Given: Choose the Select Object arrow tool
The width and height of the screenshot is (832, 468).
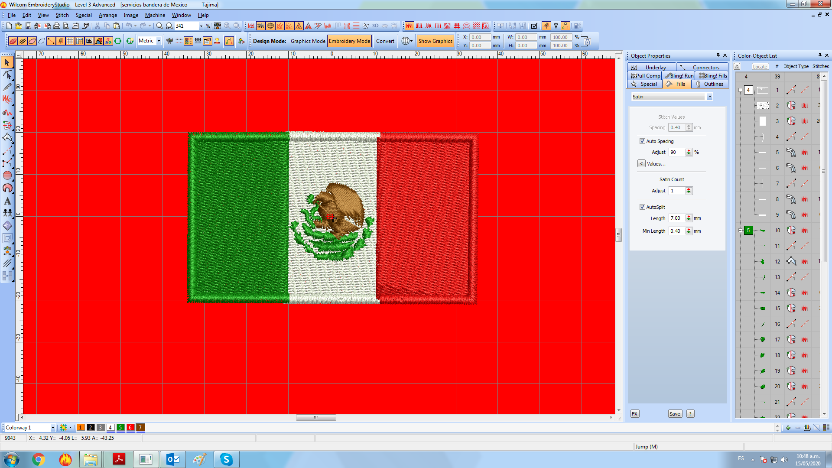Looking at the screenshot, I should [x=7, y=62].
